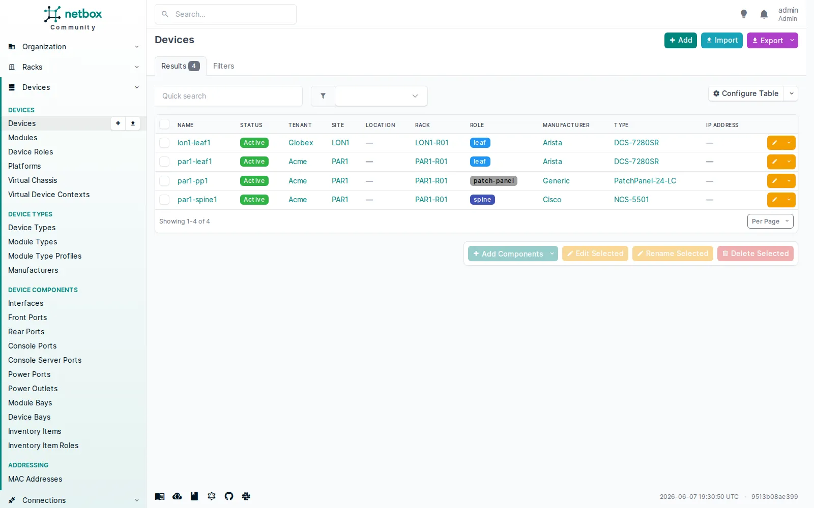Click the NetBox Community logo
814x508 pixels.
[x=73, y=18]
